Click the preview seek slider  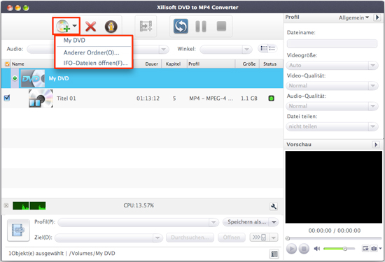tap(333, 238)
